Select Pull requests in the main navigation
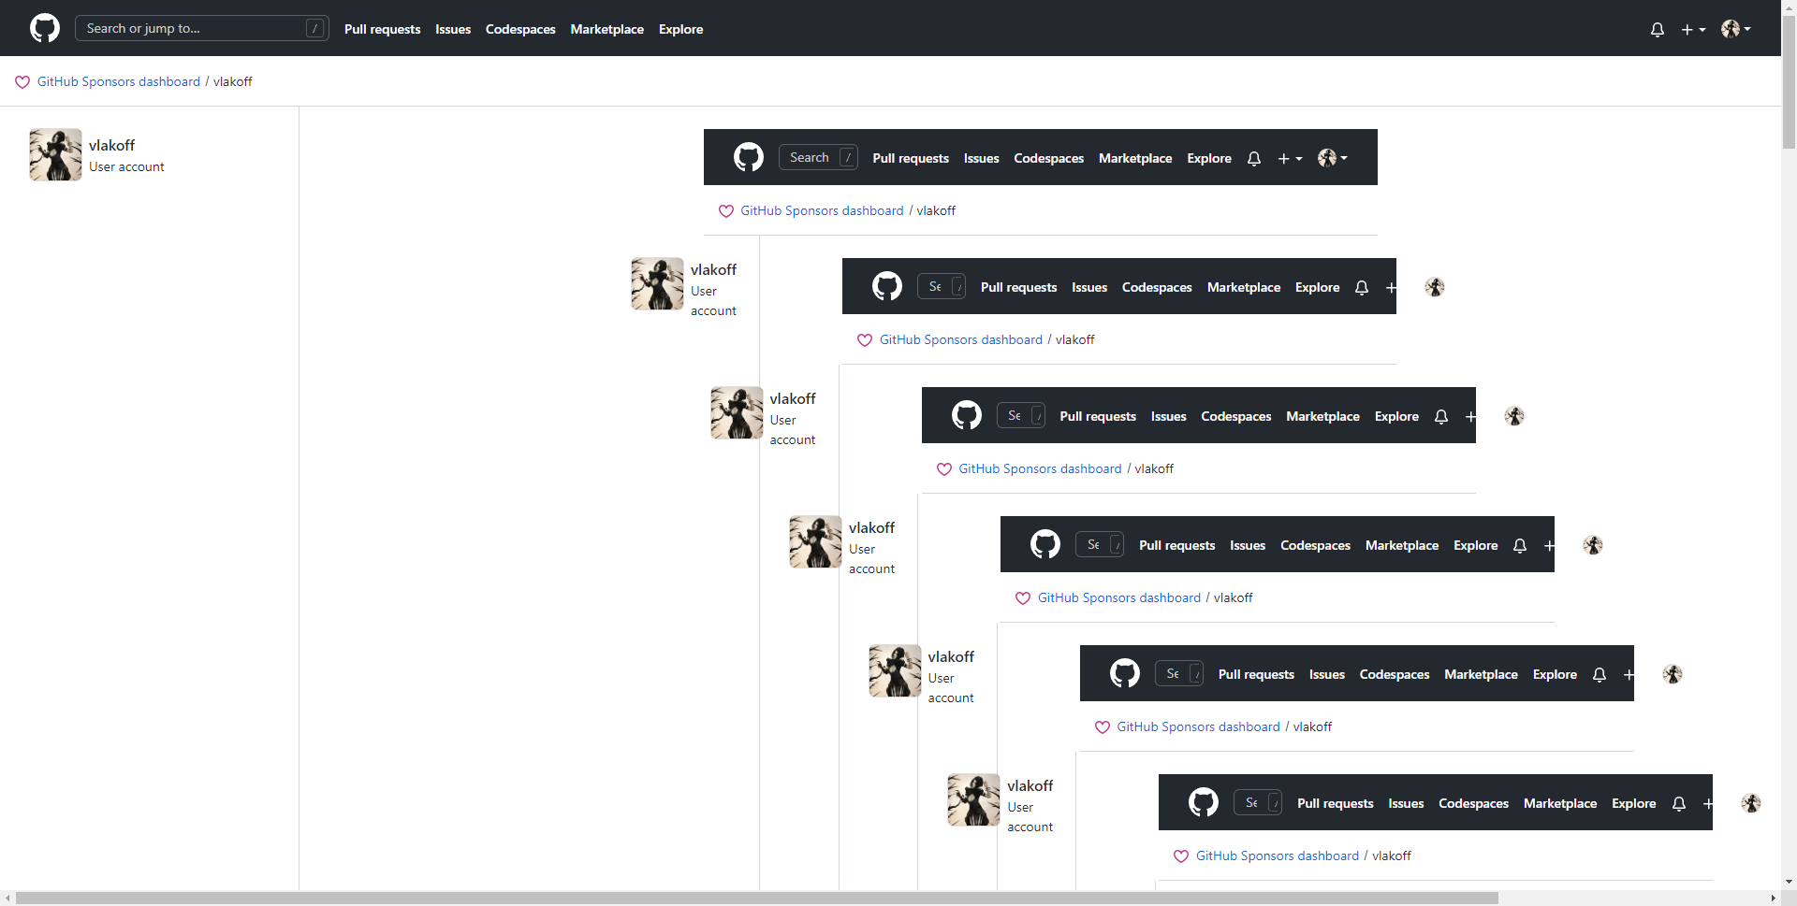The height and width of the screenshot is (906, 1797). click(x=382, y=29)
